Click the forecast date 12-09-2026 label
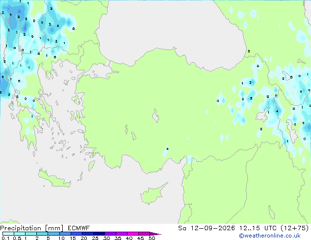This screenshot has height=240, width=311. (x=212, y=228)
